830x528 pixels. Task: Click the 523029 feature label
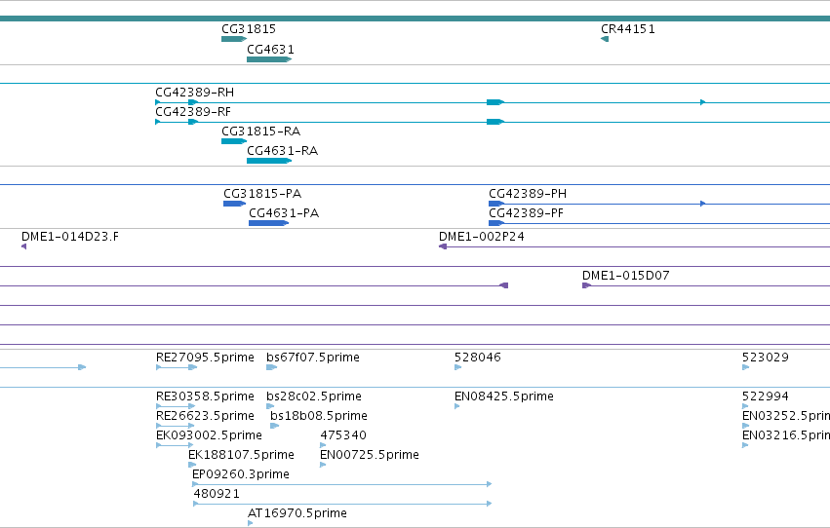765,358
